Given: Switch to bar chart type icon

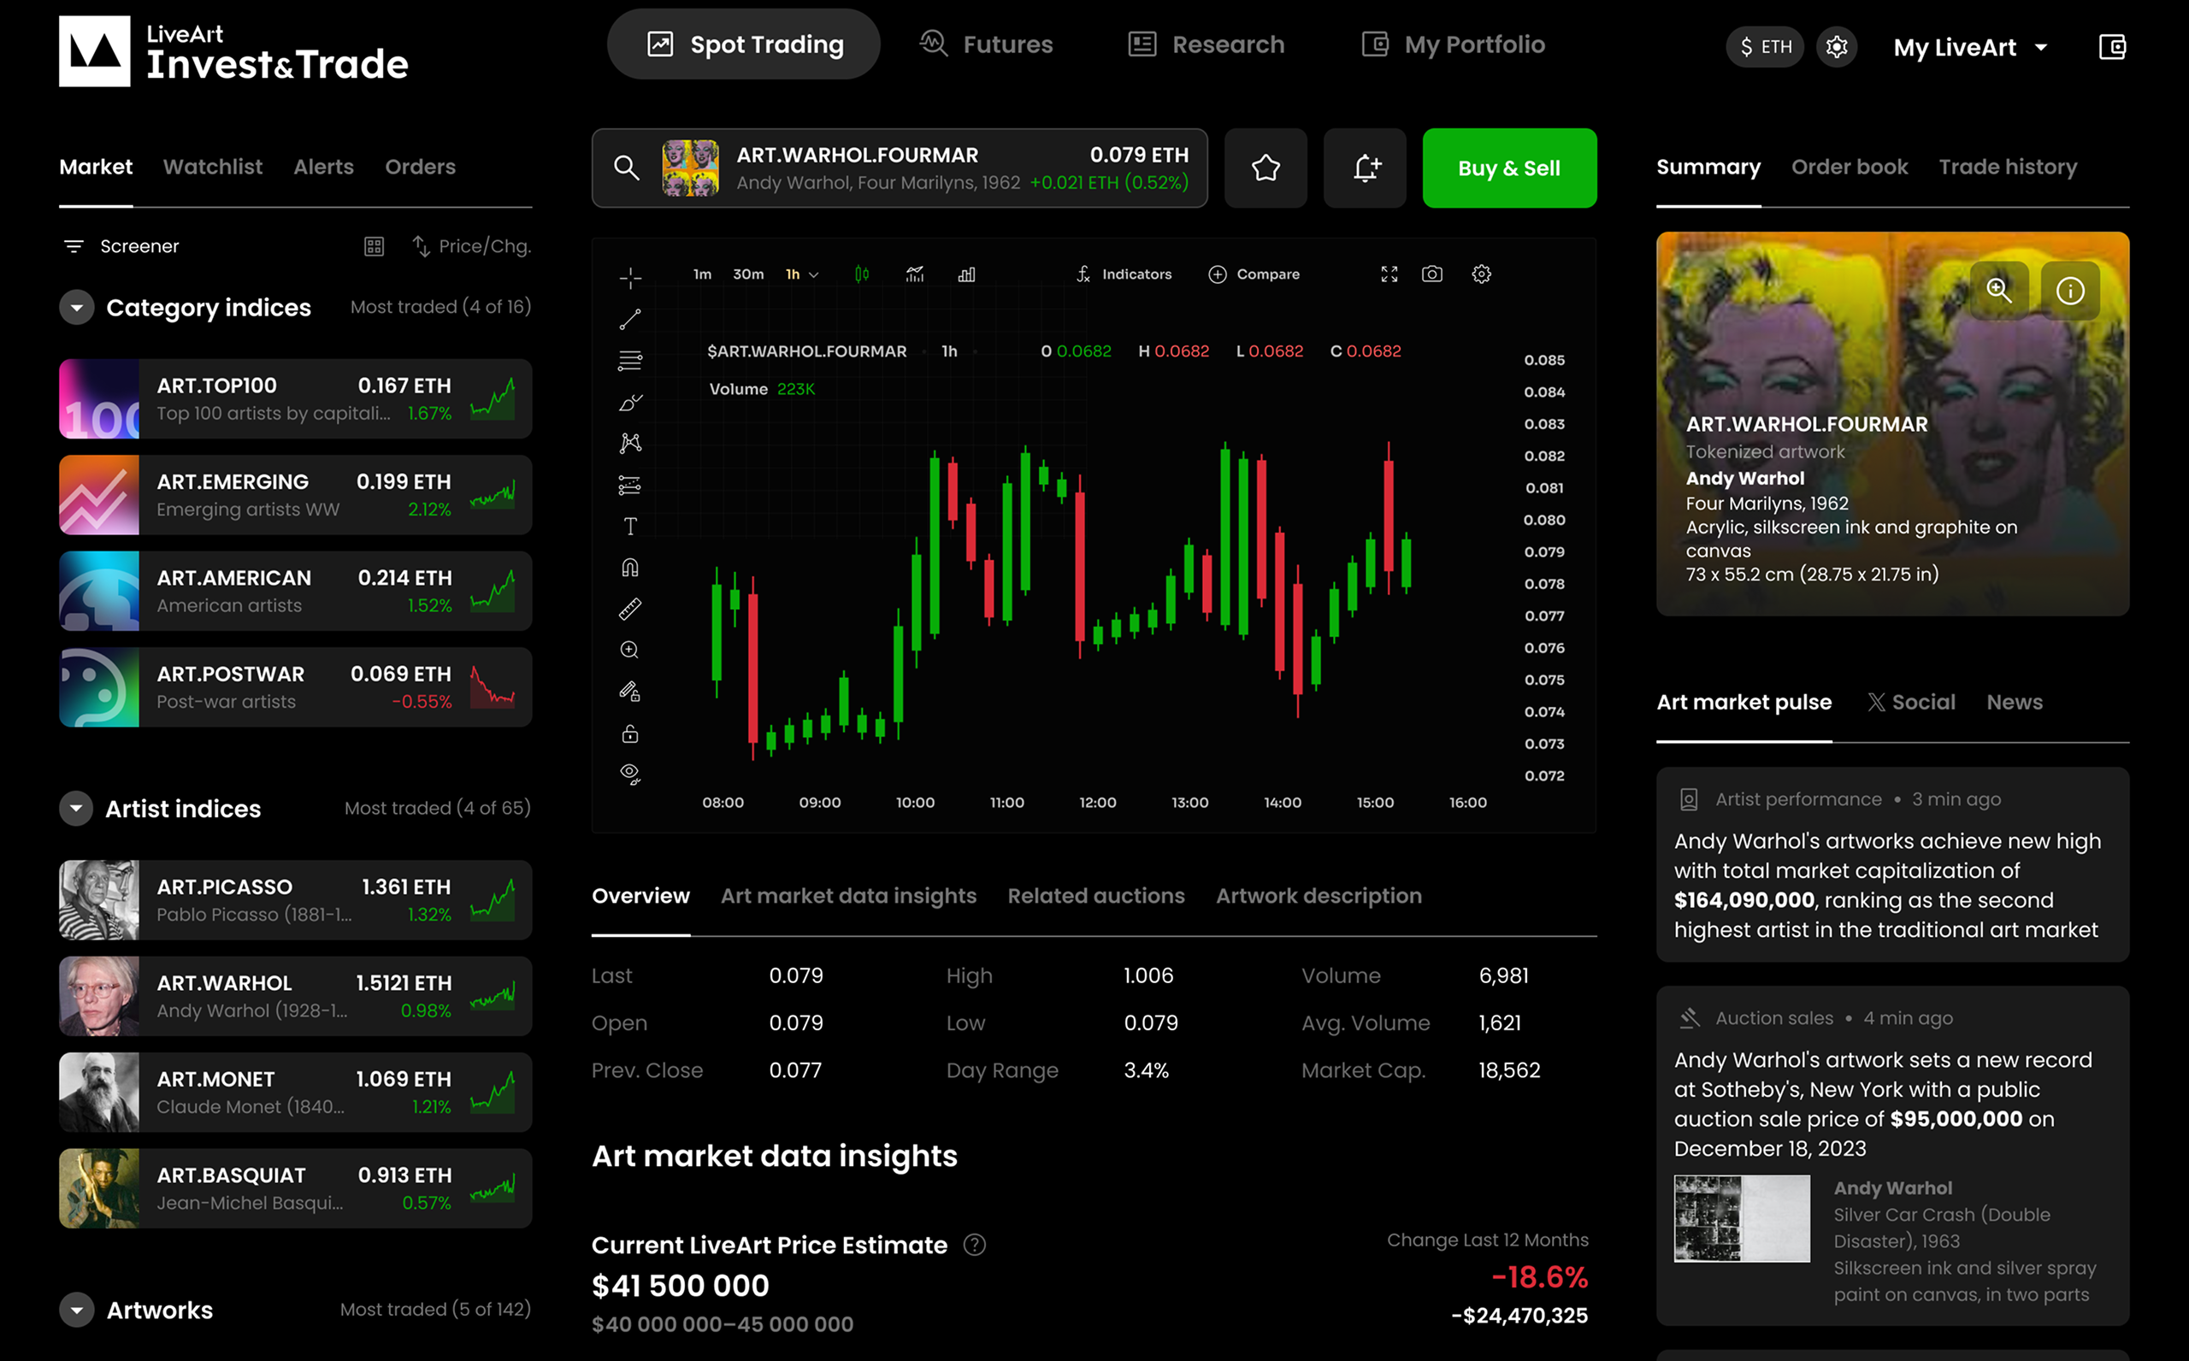Looking at the screenshot, I should coord(967,274).
